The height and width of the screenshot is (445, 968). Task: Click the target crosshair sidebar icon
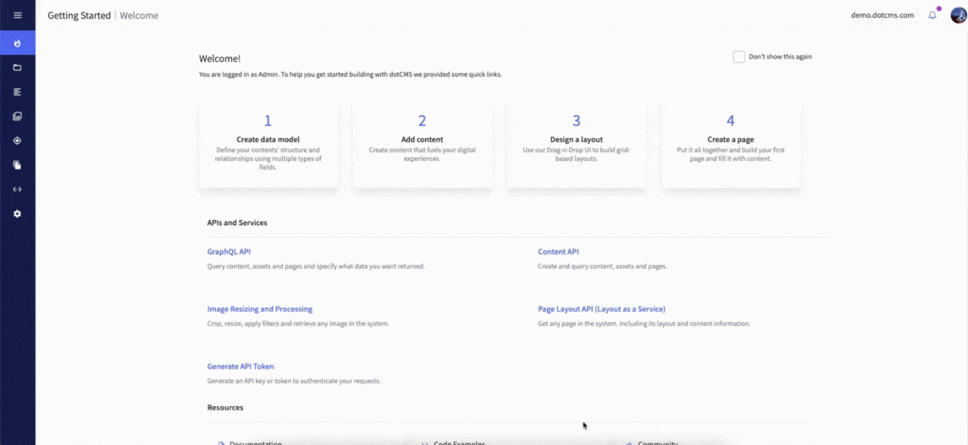(17, 140)
